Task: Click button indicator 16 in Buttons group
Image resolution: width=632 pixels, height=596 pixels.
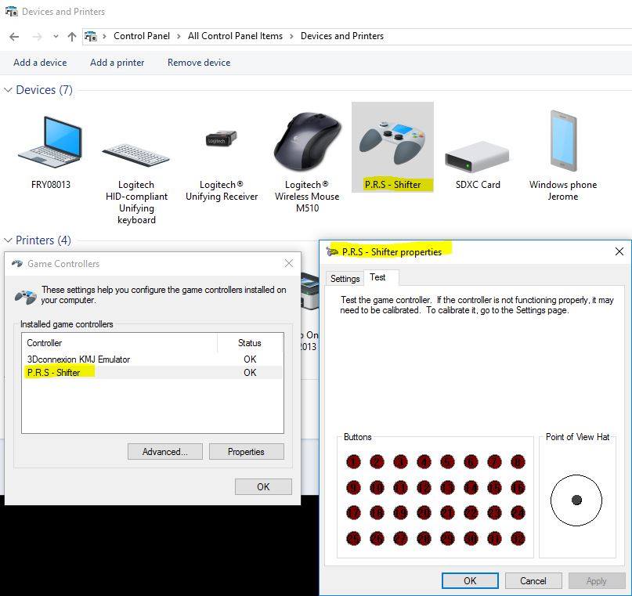Action: (x=518, y=488)
